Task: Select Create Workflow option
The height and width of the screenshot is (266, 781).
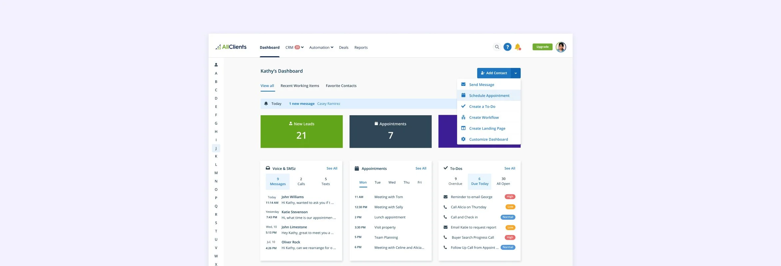Action: point(489,118)
